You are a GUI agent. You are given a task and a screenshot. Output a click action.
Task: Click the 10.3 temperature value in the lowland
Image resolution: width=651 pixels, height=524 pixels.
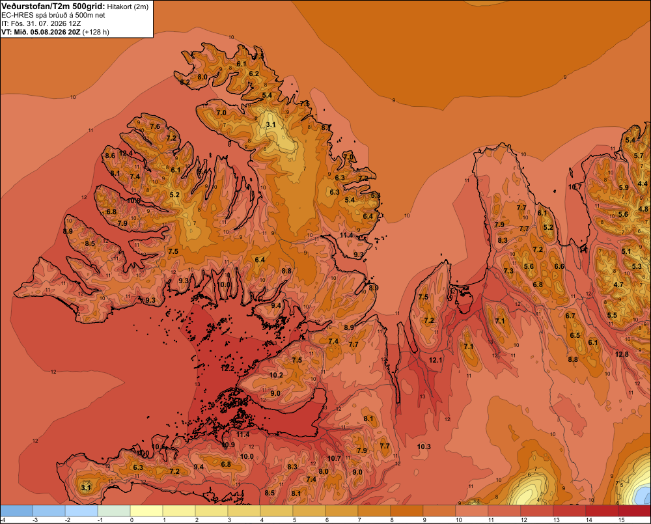coord(424,447)
